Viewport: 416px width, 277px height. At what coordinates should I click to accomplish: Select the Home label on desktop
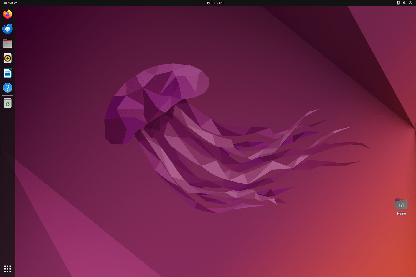pyautogui.click(x=401, y=214)
